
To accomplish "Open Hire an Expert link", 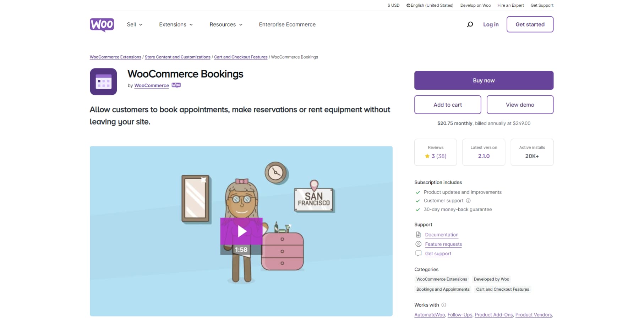I will (510, 5).
